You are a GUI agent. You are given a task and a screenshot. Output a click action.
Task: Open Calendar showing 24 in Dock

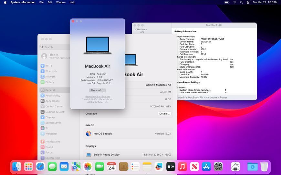click(x=111, y=166)
